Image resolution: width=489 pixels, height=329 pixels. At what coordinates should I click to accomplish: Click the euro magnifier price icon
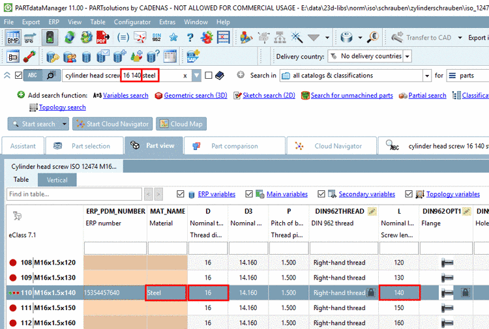373,37
